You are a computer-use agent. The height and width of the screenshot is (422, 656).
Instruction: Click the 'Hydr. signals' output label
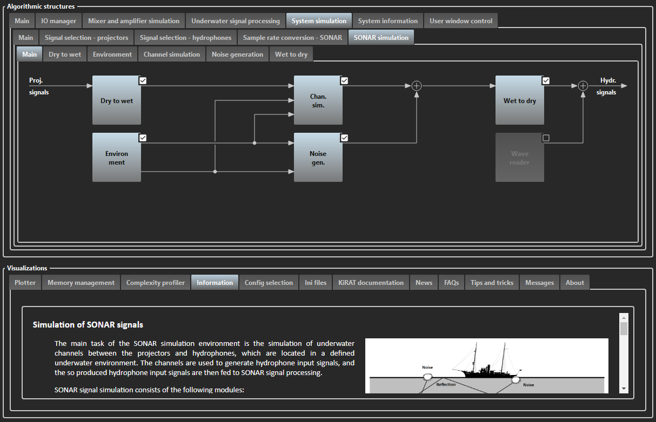coord(606,86)
